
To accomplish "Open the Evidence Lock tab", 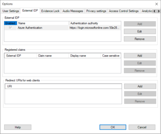I will click(50, 11).
